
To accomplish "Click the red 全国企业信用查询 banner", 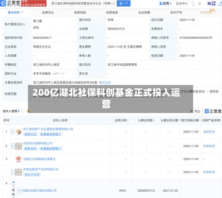I will pyautogui.click(x=34, y=3).
